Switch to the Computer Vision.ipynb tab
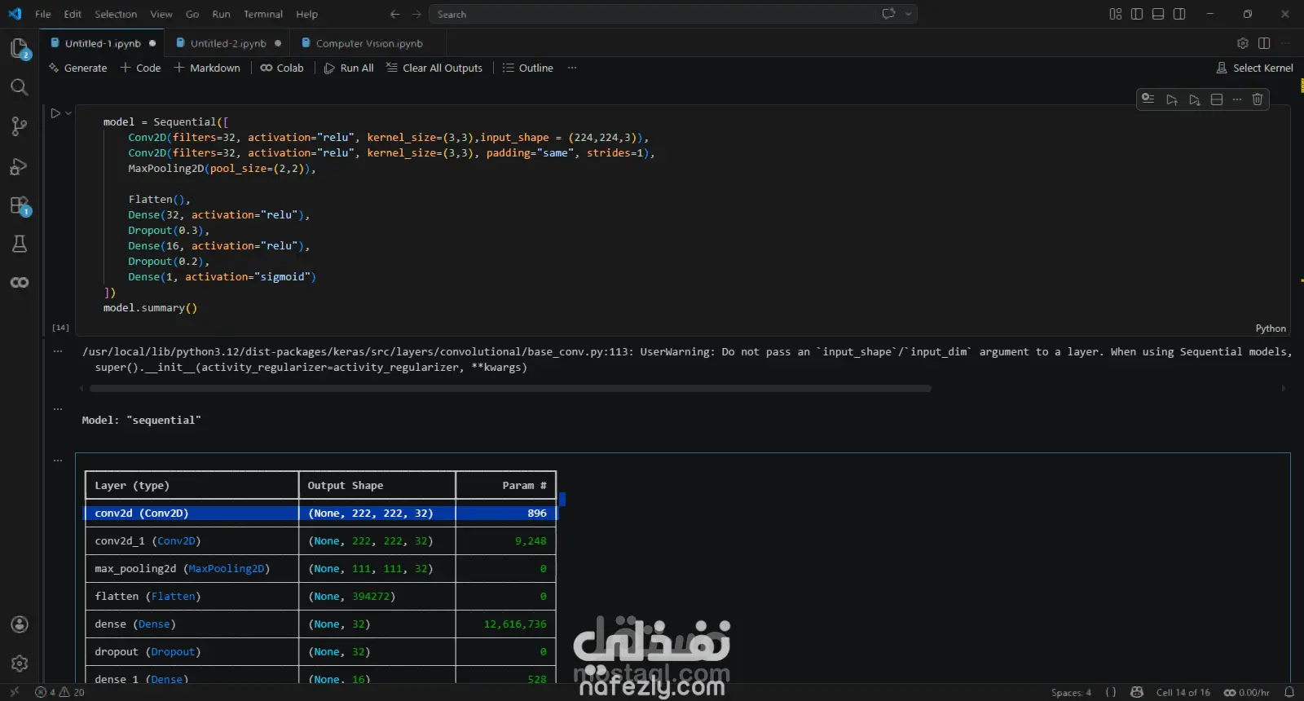1304x701 pixels. tap(369, 43)
